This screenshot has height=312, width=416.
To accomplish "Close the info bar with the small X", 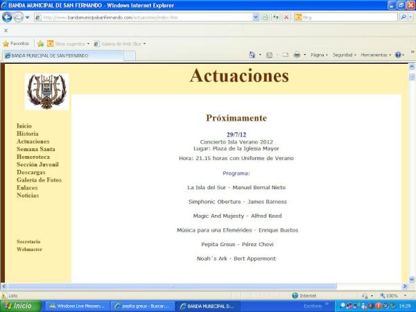I will pos(6,31).
